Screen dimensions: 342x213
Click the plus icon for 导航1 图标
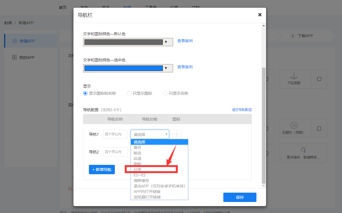coord(177,134)
